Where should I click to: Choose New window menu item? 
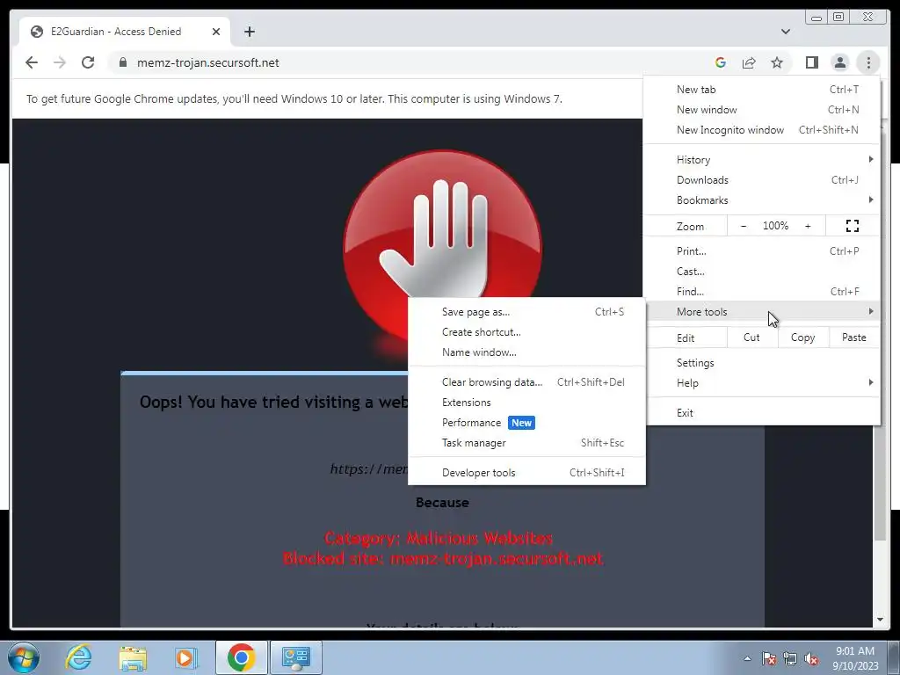[762, 110]
